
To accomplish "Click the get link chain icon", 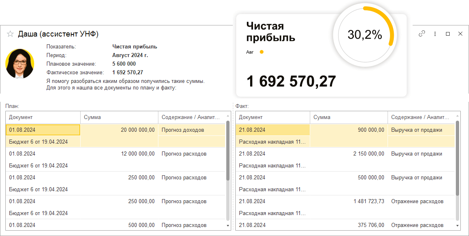I will [x=422, y=34].
